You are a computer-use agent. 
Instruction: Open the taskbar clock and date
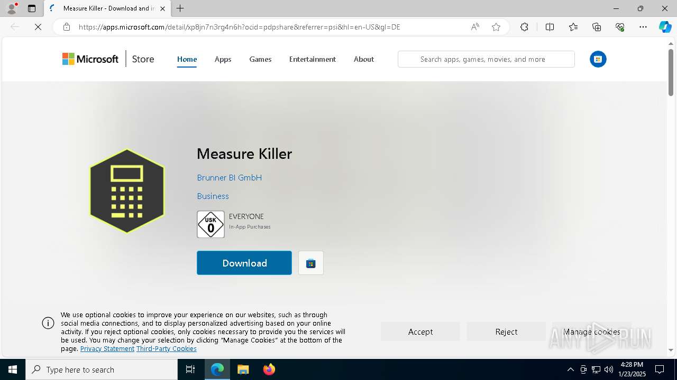tap(632, 369)
